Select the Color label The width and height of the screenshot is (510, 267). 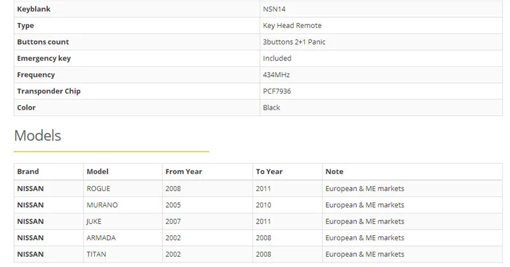click(x=26, y=108)
